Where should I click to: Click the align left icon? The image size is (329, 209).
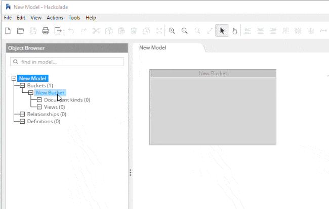coord(248,31)
